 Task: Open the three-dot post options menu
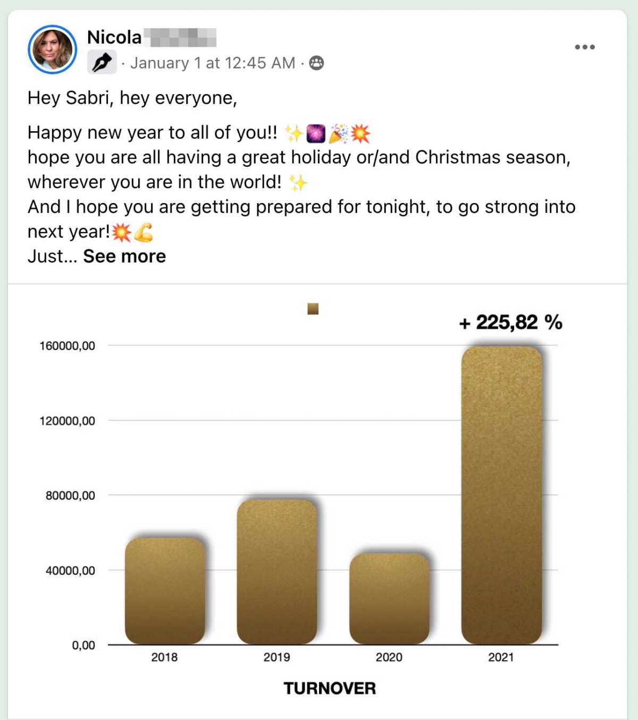tap(585, 47)
